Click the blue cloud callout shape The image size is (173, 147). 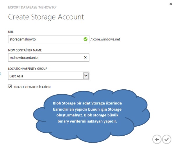(x=92, y=116)
